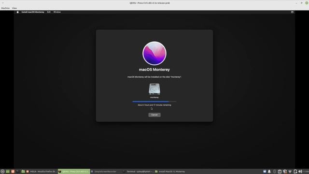Open the QEMU View menu
Image resolution: width=309 pixels, height=174 pixels.
[14, 8]
